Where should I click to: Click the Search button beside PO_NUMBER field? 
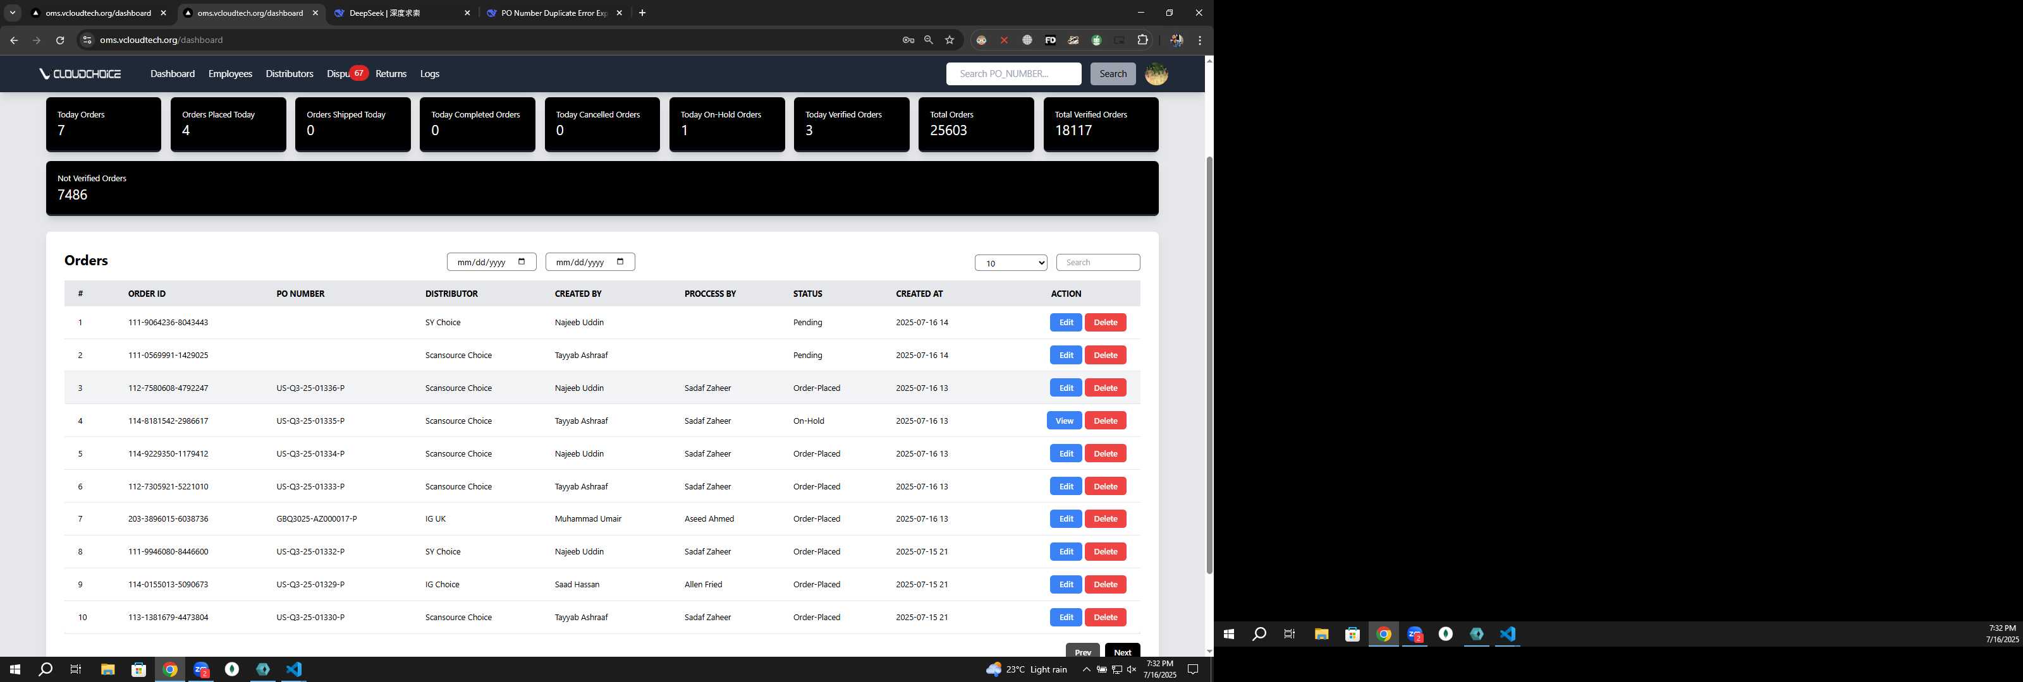click(x=1112, y=74)
